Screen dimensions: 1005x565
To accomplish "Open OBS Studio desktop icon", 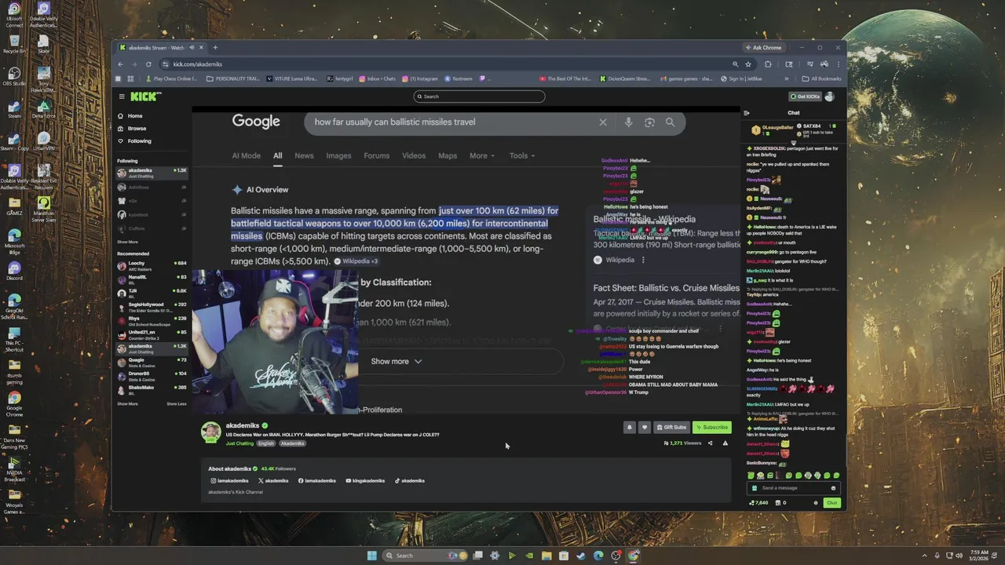I will pos(14,76).
